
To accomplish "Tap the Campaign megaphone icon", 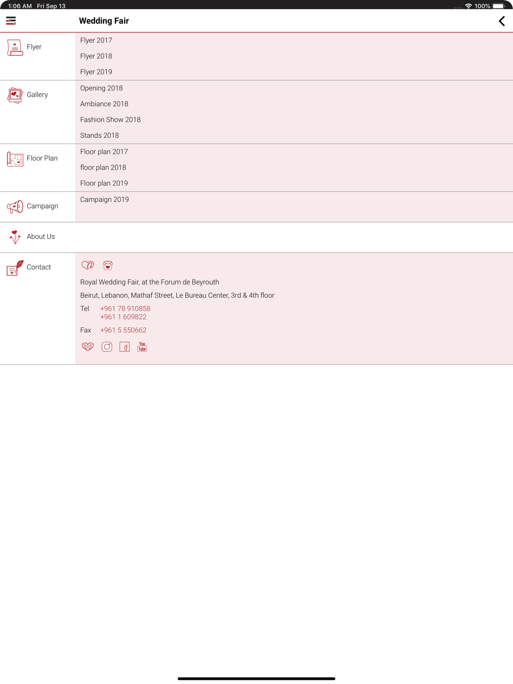I will (15, 206).
